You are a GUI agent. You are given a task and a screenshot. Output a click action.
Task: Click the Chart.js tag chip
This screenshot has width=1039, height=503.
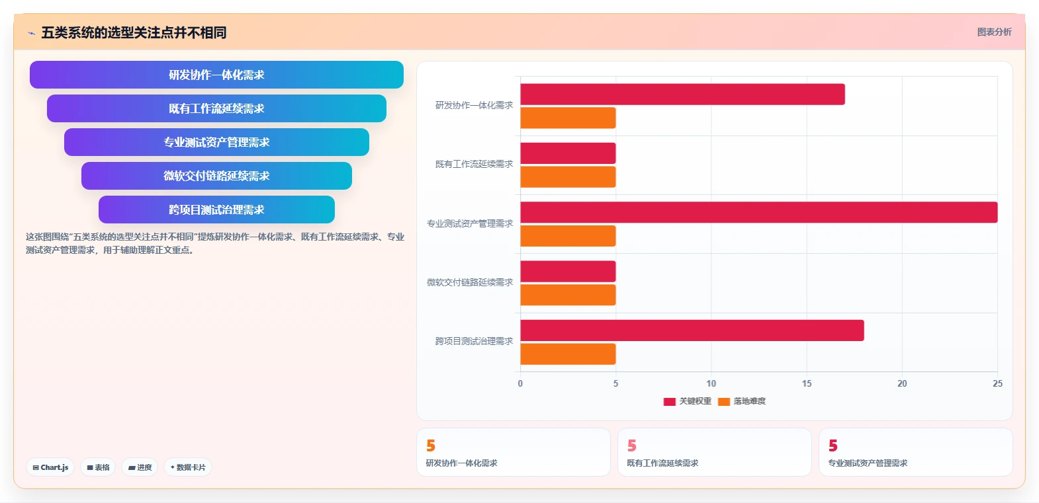pos(50,467)
